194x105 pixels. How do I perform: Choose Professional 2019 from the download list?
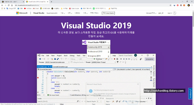pos(99,51)
